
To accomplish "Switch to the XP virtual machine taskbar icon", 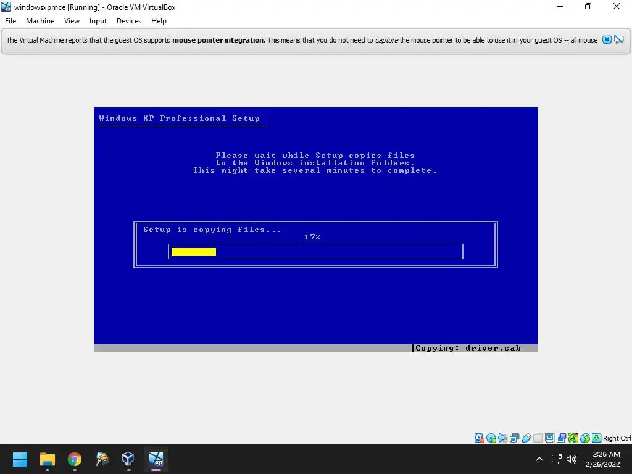I will click(156, 459).
